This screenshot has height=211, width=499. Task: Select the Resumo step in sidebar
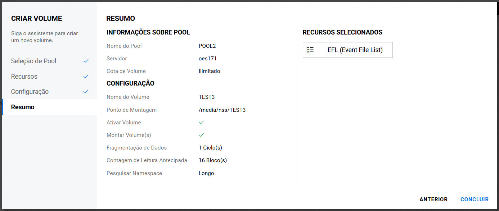pos(23,107)
